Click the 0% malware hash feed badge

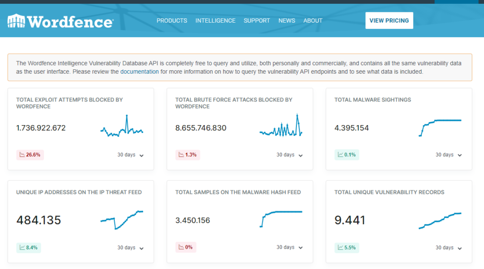[x=186, y=247]
